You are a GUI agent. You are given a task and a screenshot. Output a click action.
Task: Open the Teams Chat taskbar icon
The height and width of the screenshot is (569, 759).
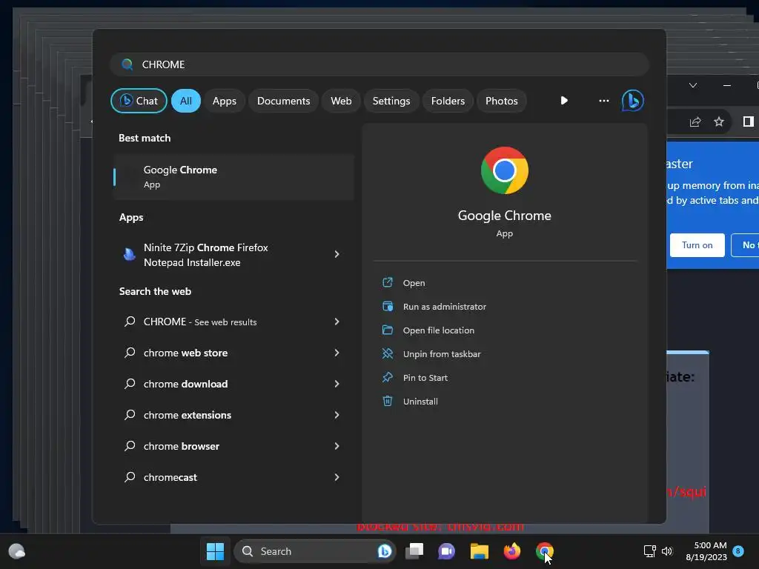pyautogui.click(x=446, y=551)
